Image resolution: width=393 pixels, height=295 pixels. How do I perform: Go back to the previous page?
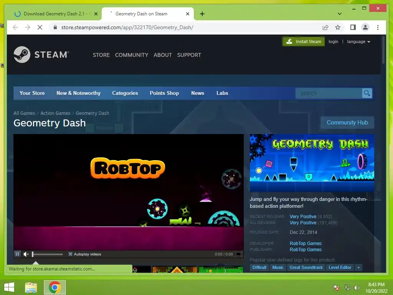pos(15,27)
